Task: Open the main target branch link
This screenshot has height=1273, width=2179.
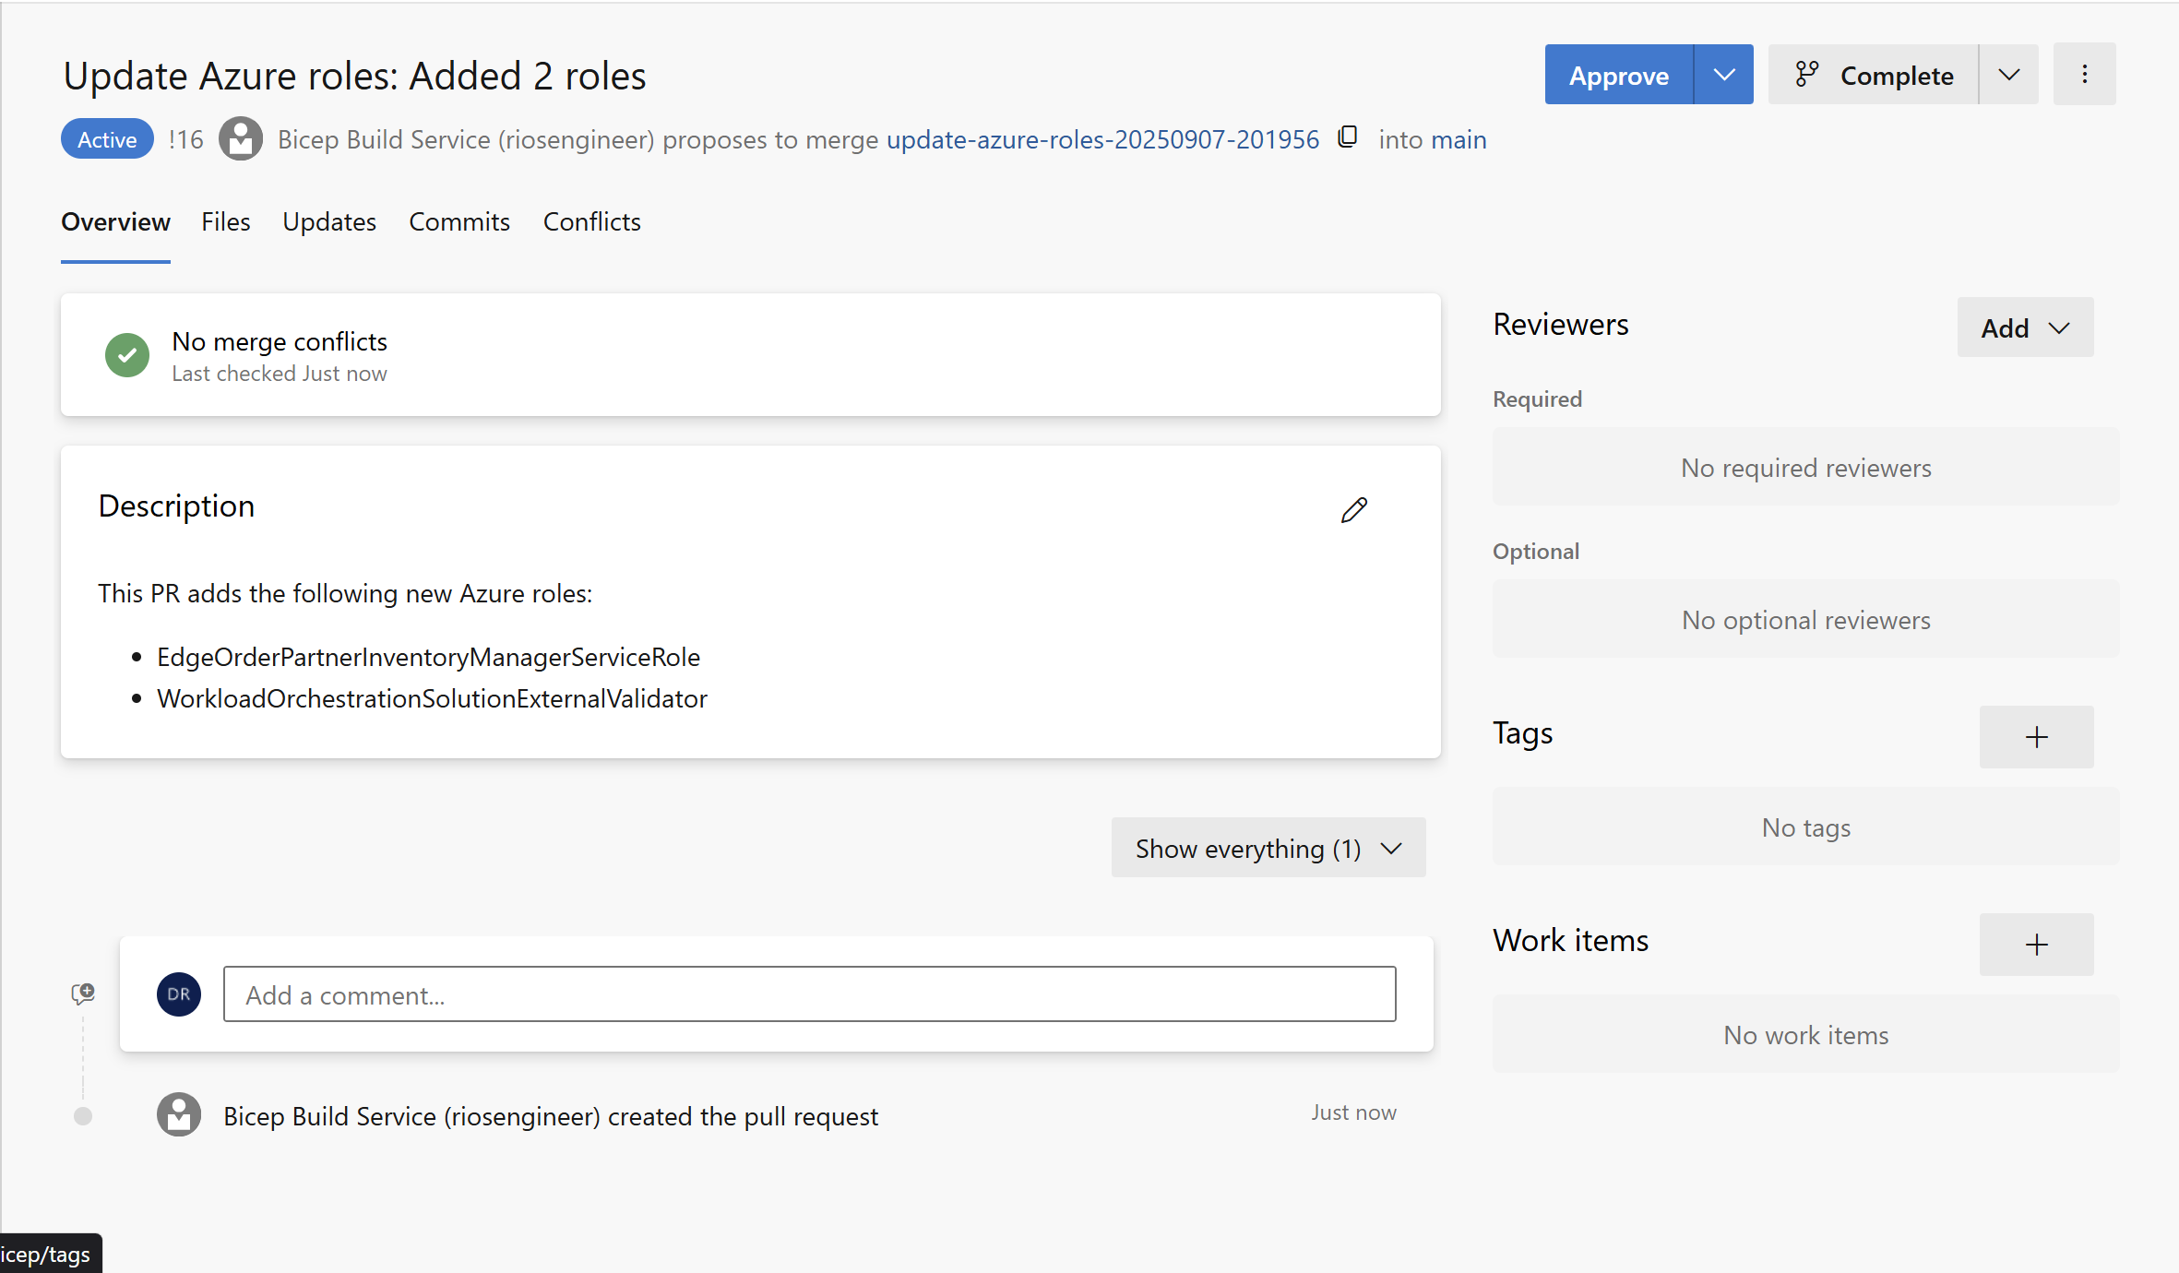Action: 1459,139
